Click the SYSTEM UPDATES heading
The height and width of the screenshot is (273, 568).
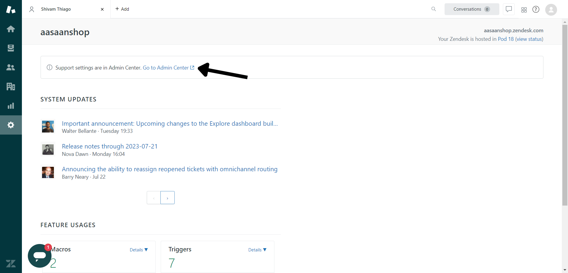pos(68,99)
